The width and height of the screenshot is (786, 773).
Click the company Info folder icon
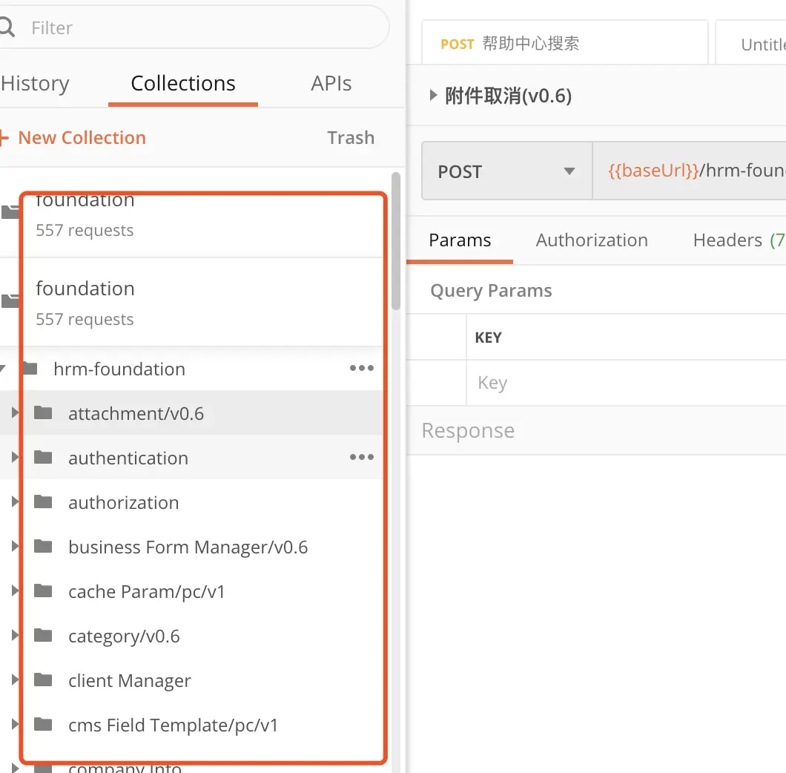[43, 768]
